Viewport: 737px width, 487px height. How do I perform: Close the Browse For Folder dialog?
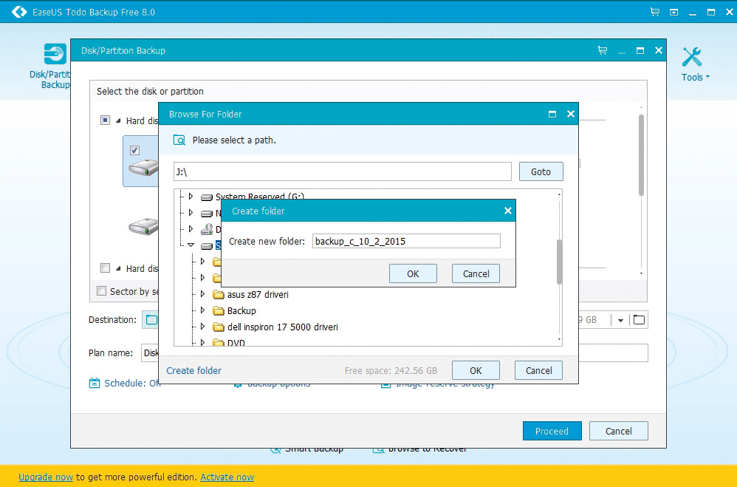pos(571,114)
